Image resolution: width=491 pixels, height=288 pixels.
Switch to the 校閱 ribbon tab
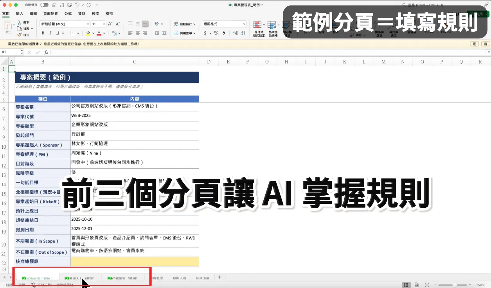point(95,13)
